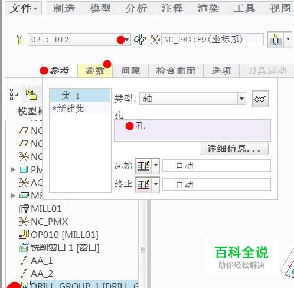Open the 02 : D12 tool dropdown
Screen dimensions: 294x288
click(x=127, y=40)
